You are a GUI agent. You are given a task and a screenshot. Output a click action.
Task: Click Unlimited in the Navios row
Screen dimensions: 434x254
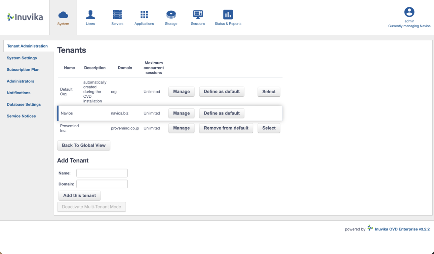click(152, 113)
